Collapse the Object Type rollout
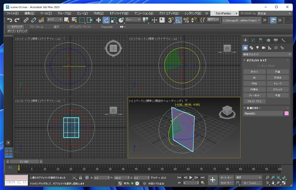 (244, 60)
